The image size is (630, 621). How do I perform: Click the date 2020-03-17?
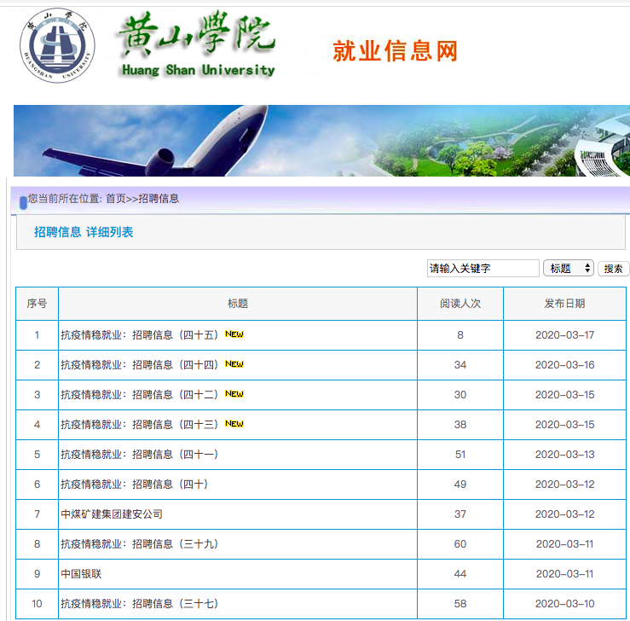click(x=564, y=335)
